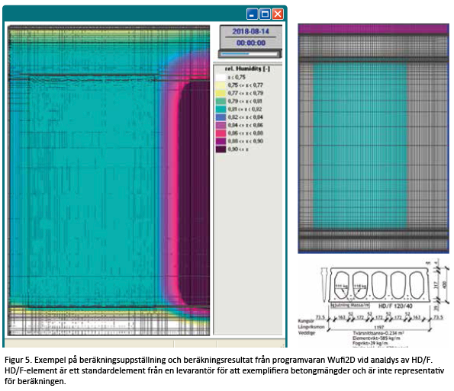
Task: Click the 2018-08-14 date display
Action: pos(251,31)
